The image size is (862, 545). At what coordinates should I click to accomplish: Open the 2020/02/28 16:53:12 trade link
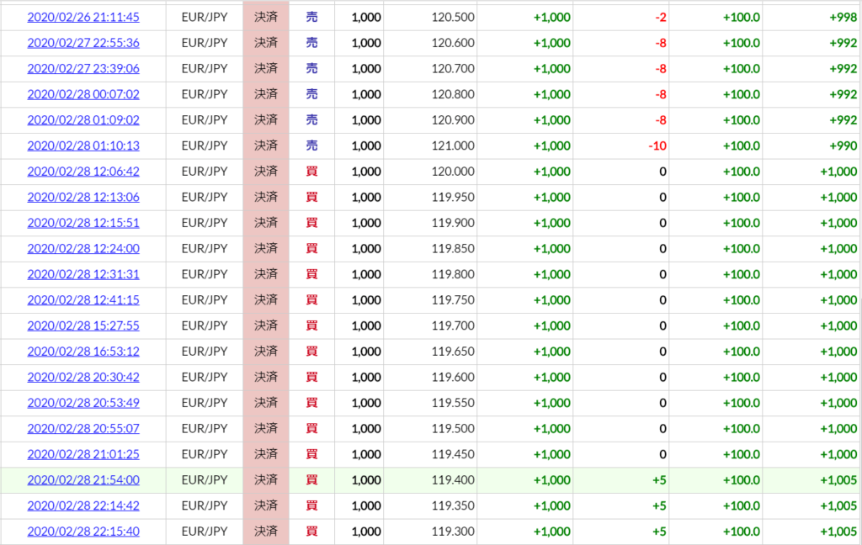83,352
